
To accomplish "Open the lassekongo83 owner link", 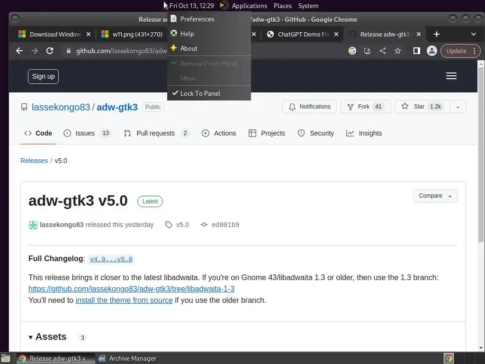I will [x=61, y=107].
